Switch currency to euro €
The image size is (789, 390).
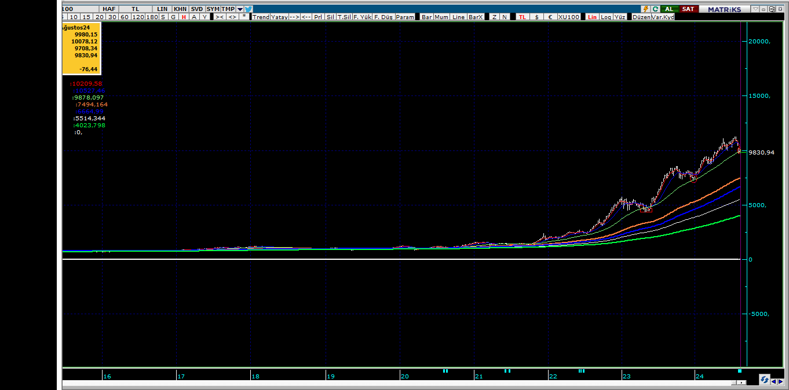click(x=550, y=17)
